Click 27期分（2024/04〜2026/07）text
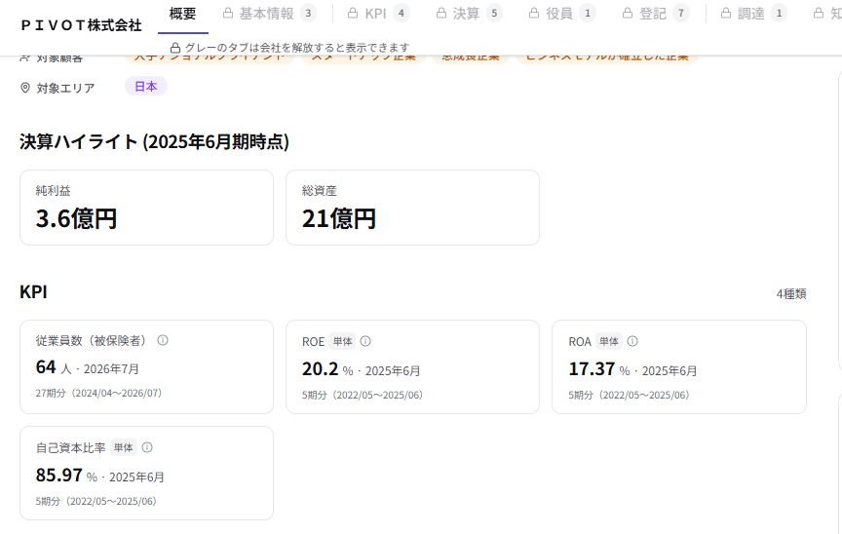The image size is (842, 534). coord(98,394)
